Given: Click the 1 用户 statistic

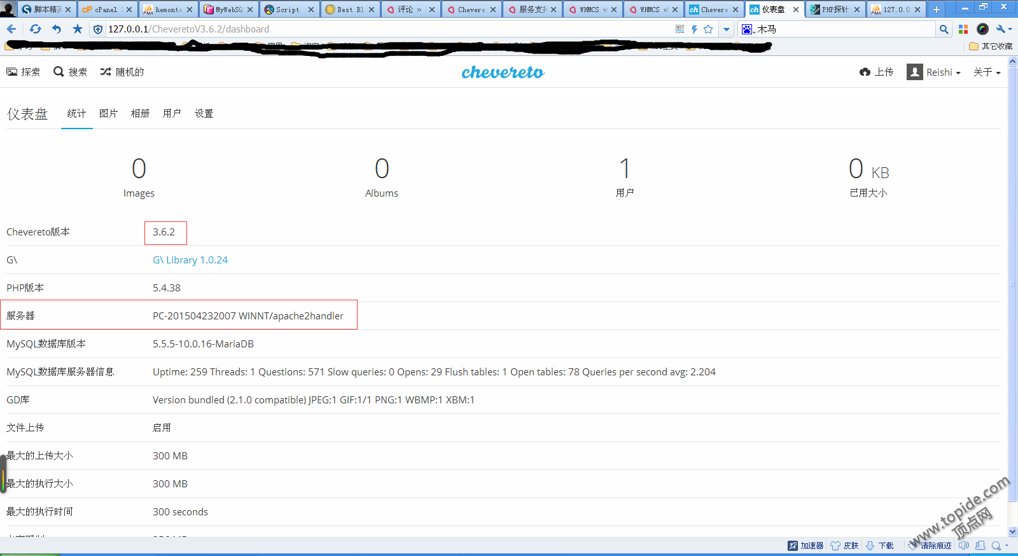Looking at the screenshot, I should pos(625,177).
